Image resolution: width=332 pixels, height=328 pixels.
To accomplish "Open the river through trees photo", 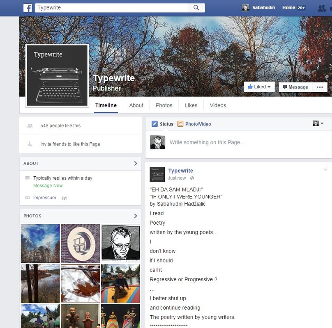I will (x=40, y=283).
